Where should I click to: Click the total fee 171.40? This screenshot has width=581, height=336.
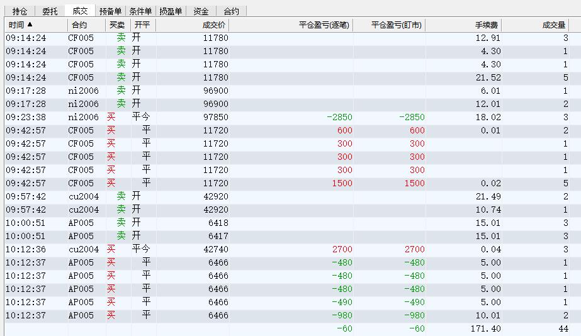pyautogui.click(x=486, y=328)
